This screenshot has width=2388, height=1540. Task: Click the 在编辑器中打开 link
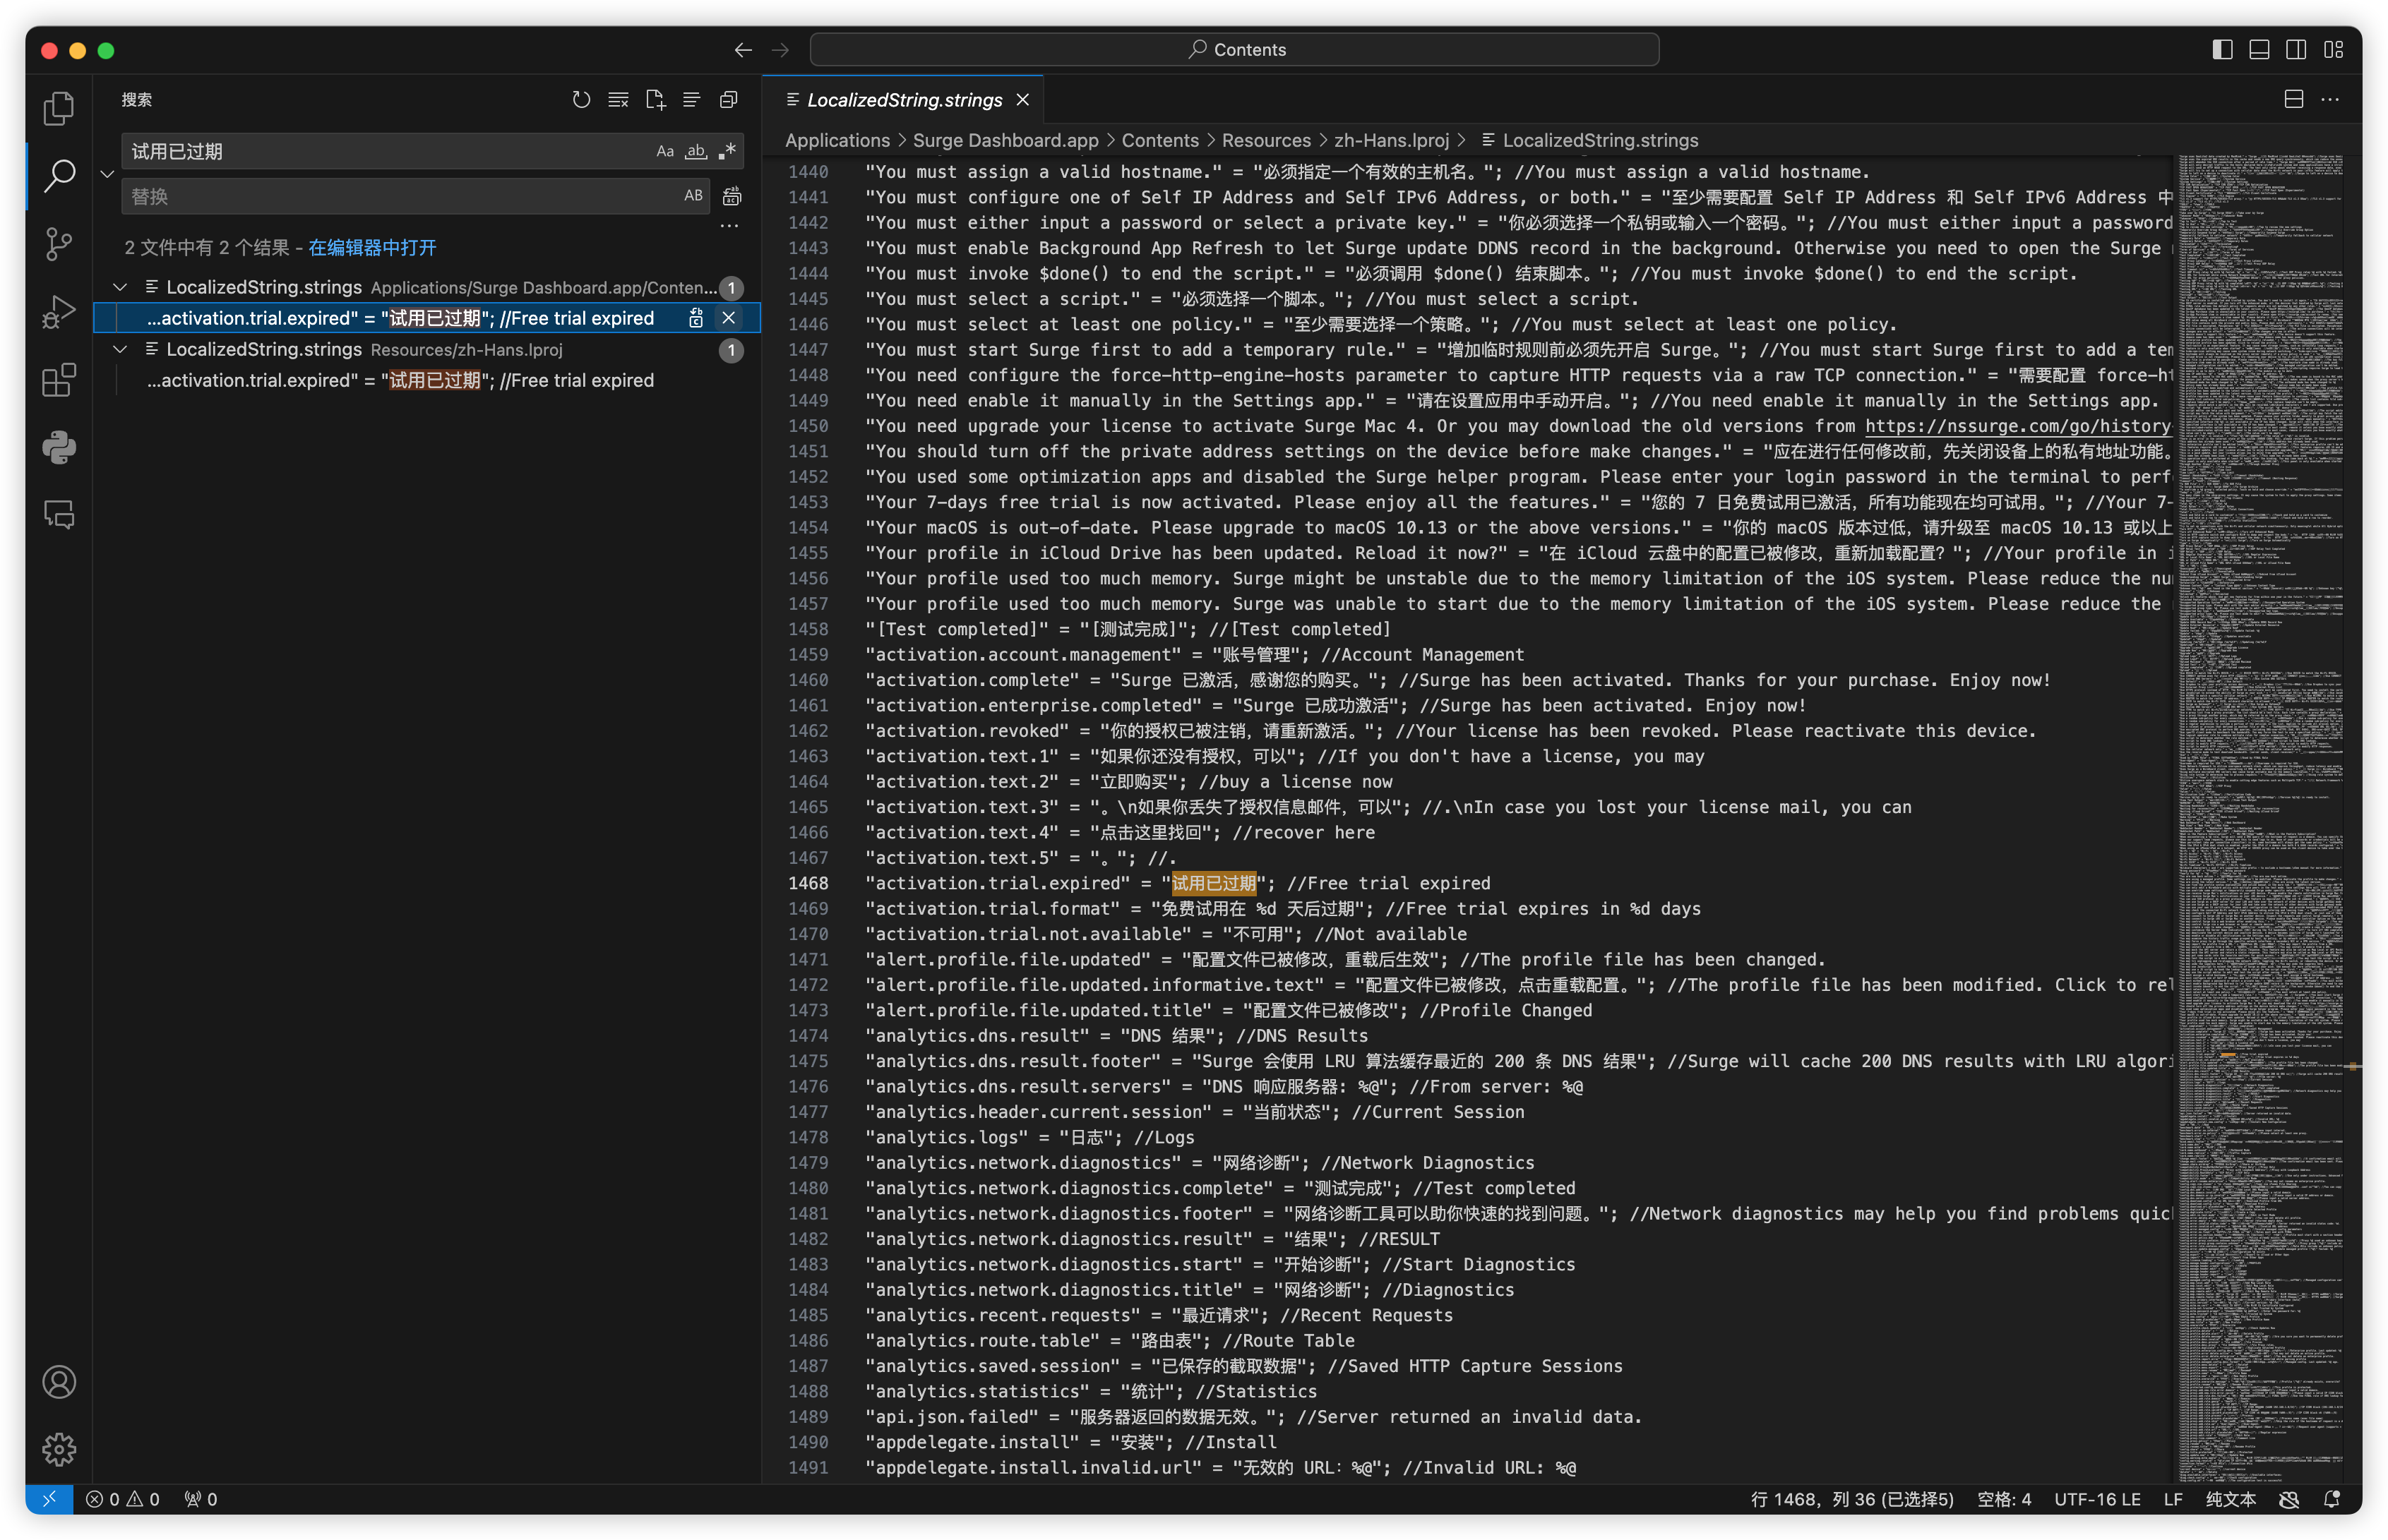pyautogui.click(x=372, y=248)
